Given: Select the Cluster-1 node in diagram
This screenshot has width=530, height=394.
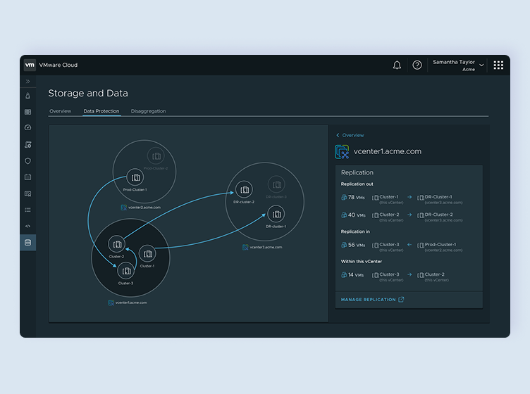Looking at the screenshot, I should pos(147,254).
